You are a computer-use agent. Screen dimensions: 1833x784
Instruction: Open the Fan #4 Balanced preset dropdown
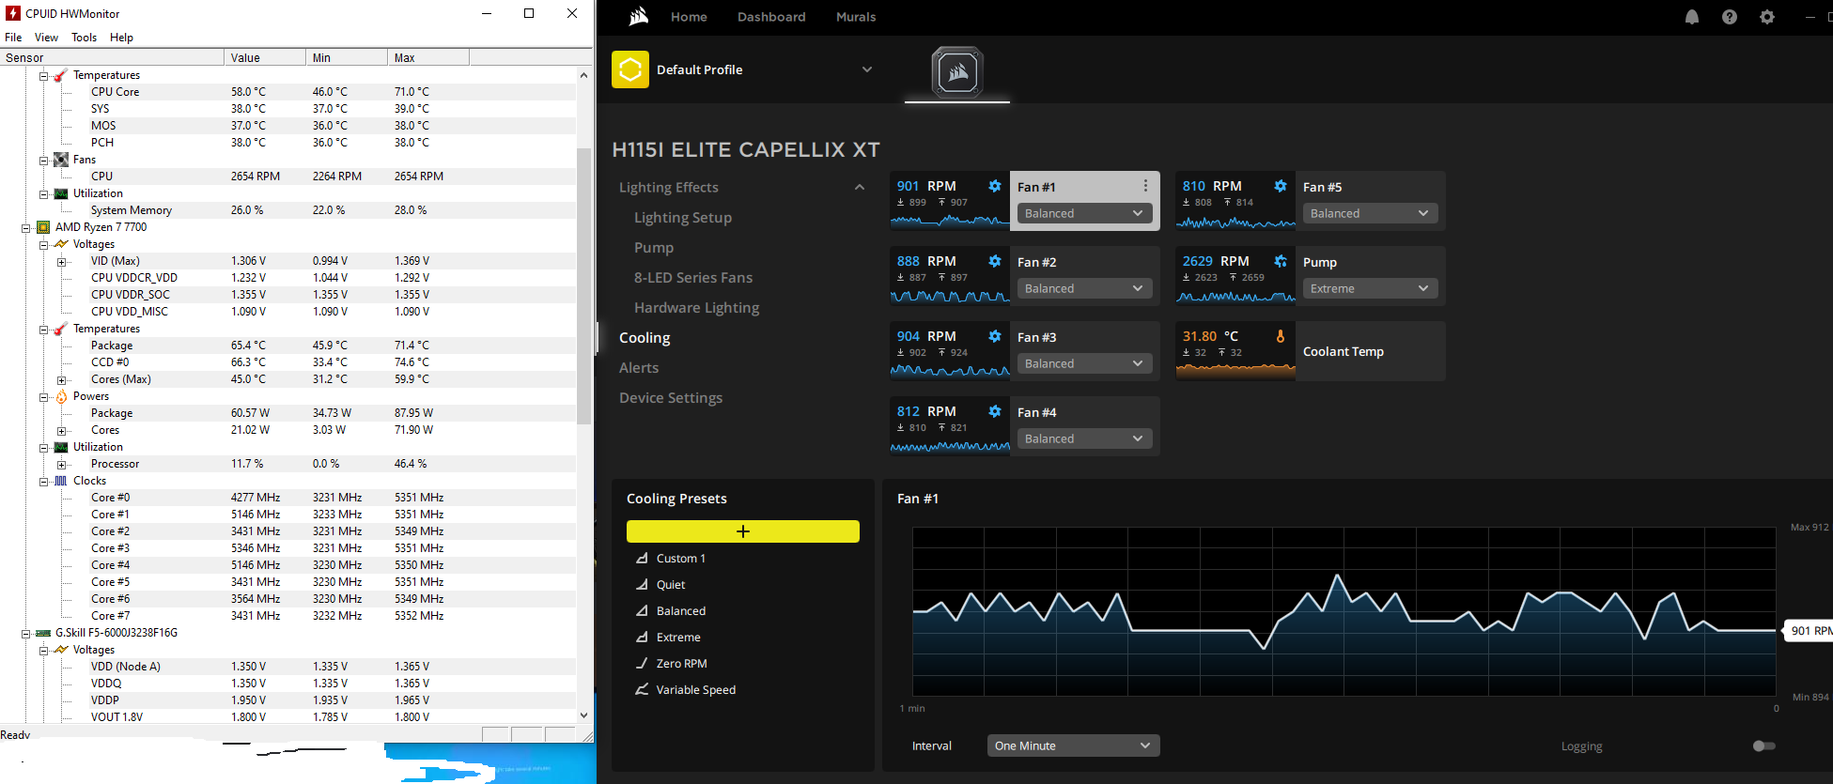pyautogui.click(x=1085, y=438)
